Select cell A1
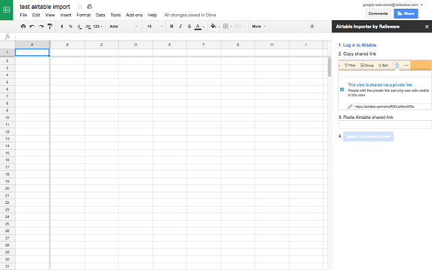Screen dimensions: 432x270 coord(32,53)
